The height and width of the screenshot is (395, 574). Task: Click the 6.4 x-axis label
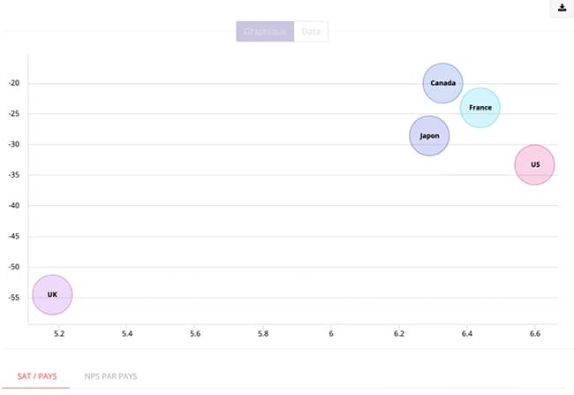click(467, 334)
